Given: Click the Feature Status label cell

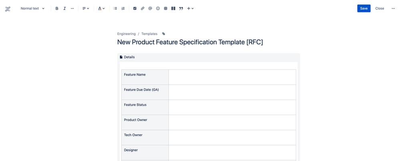Looking at the screenshot, I should pos(145,107).
